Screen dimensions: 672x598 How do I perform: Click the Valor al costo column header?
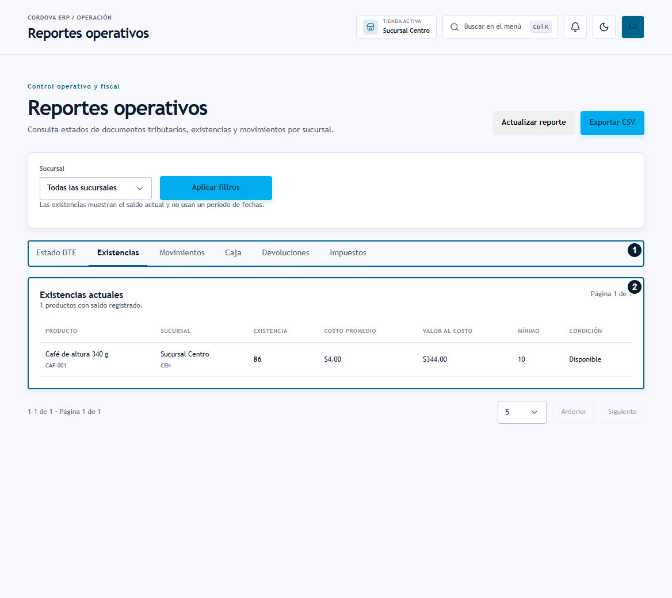click(x=447, y=331)
